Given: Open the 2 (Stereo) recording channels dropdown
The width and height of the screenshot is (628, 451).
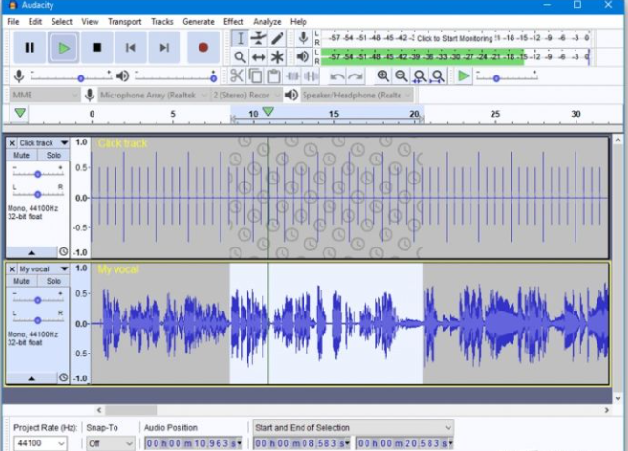Looking at the screenshot, I should click(246, 95).
